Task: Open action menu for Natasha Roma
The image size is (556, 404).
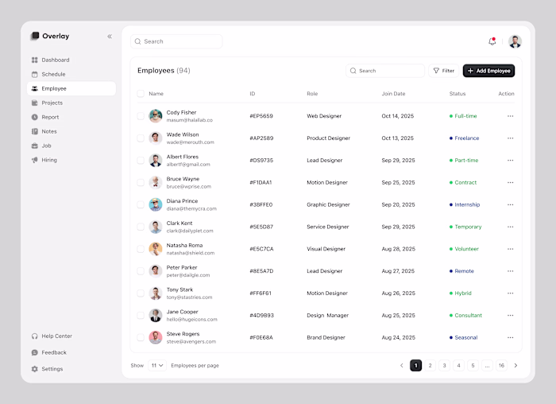Action: click(x=510, y=249)
